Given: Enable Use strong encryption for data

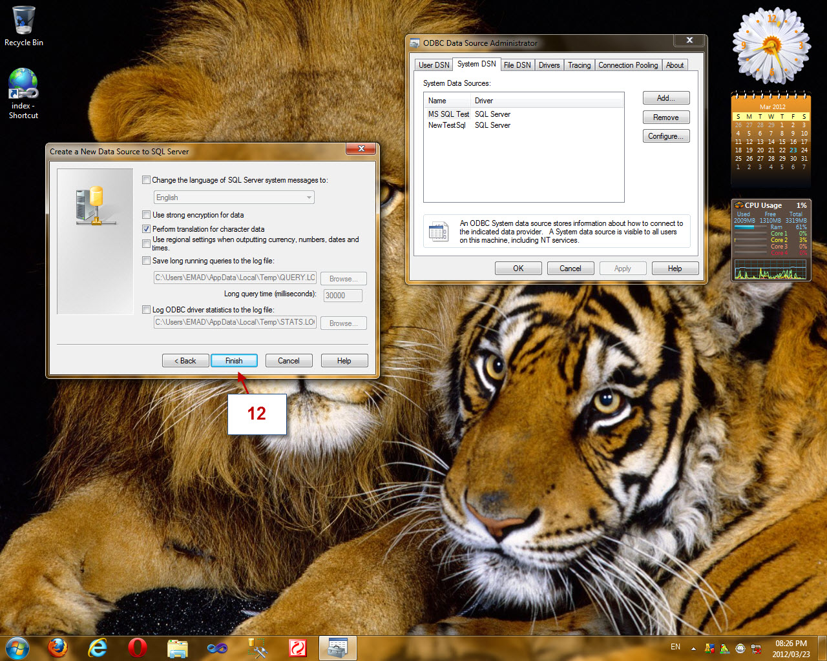Looking at the screenshot, I should [147, 215].
